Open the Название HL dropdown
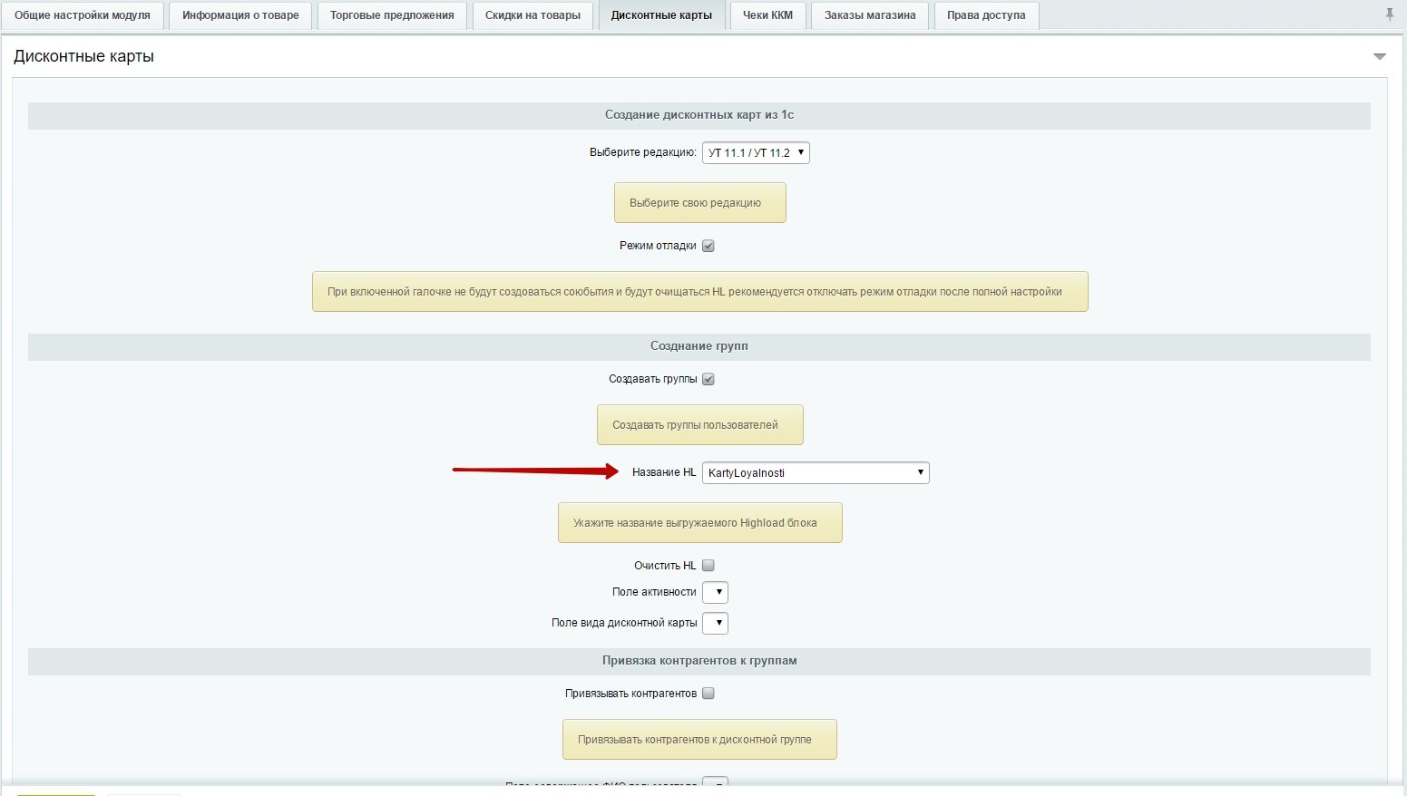This screenshot has width=1407, height=796. click(x=816, y=472)
